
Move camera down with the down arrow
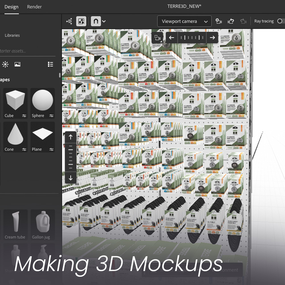tap(70, 178)
